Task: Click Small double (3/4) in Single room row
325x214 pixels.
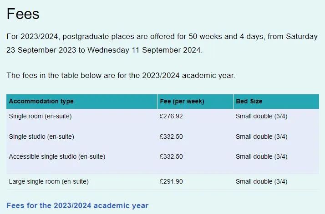Action: tap(262, 116)
